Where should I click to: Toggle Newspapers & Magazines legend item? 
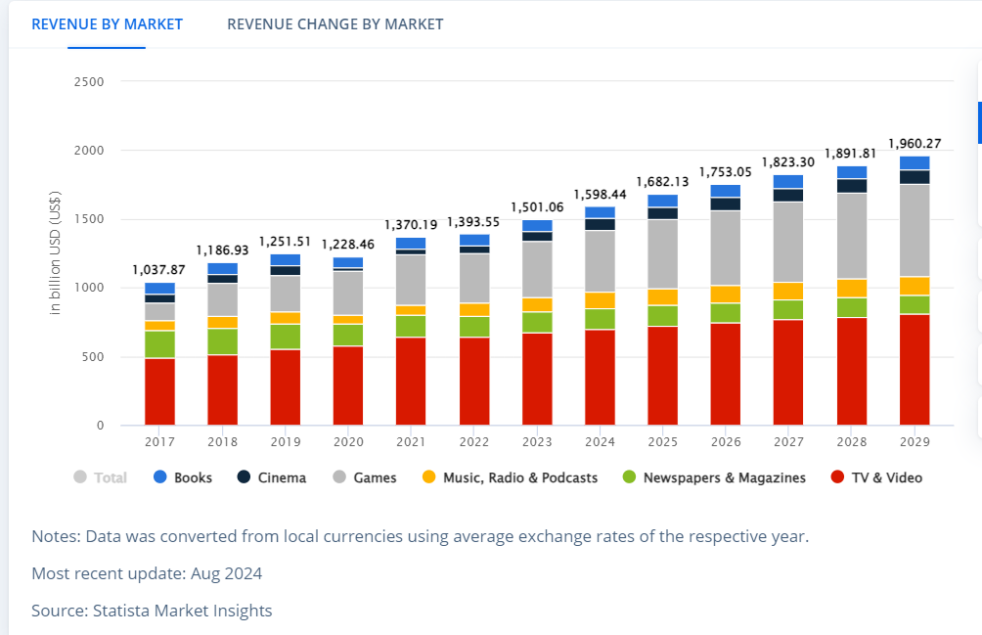[714, 477]
